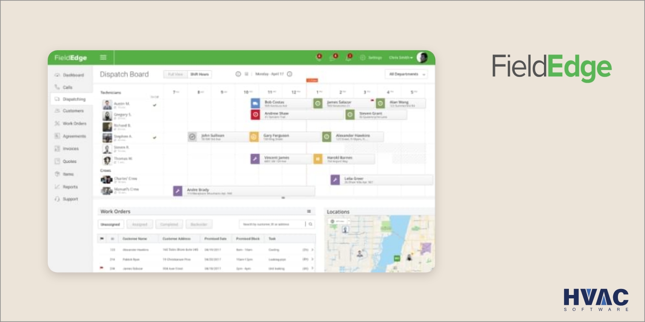This screenshot has height=322, width=645.
Task: Click the search magnifier icon
Action: coord(310,224)
